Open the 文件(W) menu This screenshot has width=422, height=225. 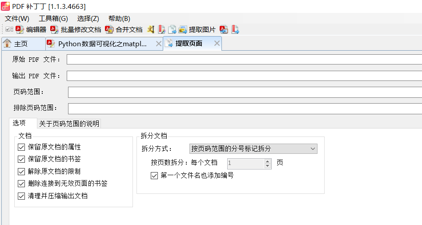[x=17, y=19]
